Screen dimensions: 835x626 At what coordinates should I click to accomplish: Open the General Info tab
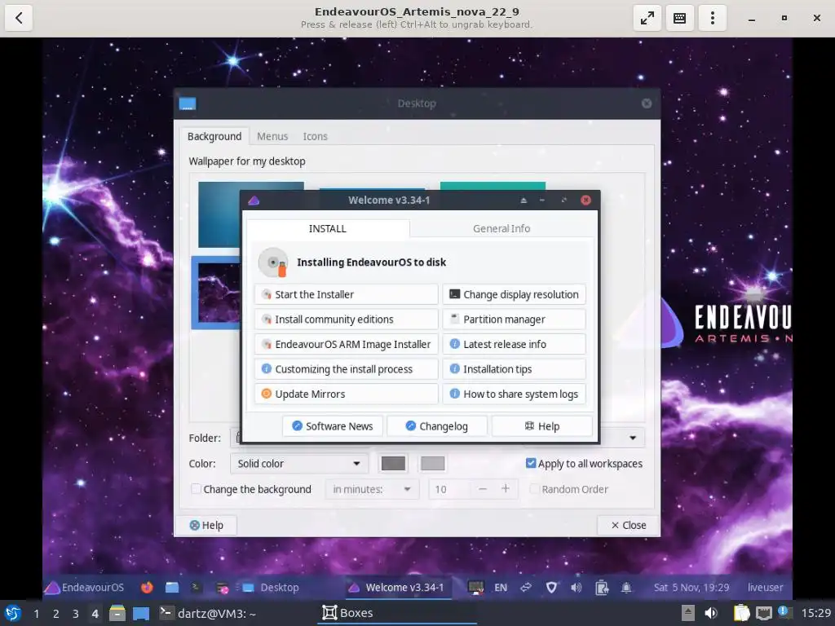(x=501, y=228)
